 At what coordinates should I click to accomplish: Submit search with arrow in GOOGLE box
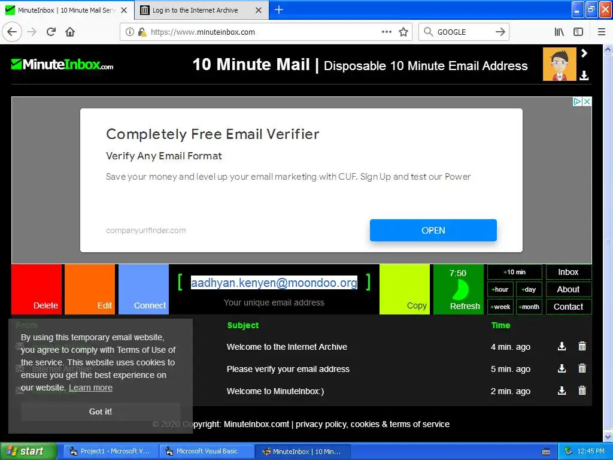tap(500, 32)
